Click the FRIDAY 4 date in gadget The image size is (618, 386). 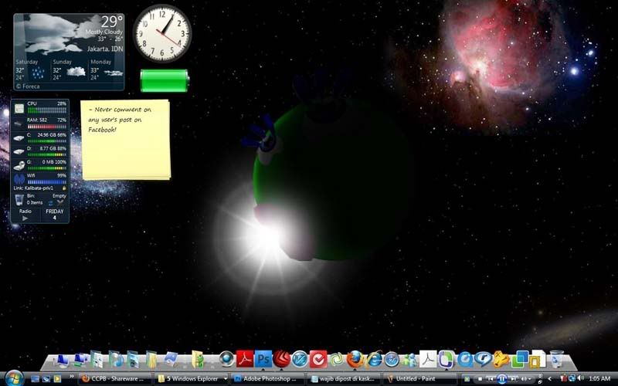click(55, 215)
